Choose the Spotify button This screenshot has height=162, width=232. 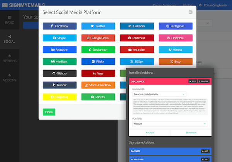(98, 97)
